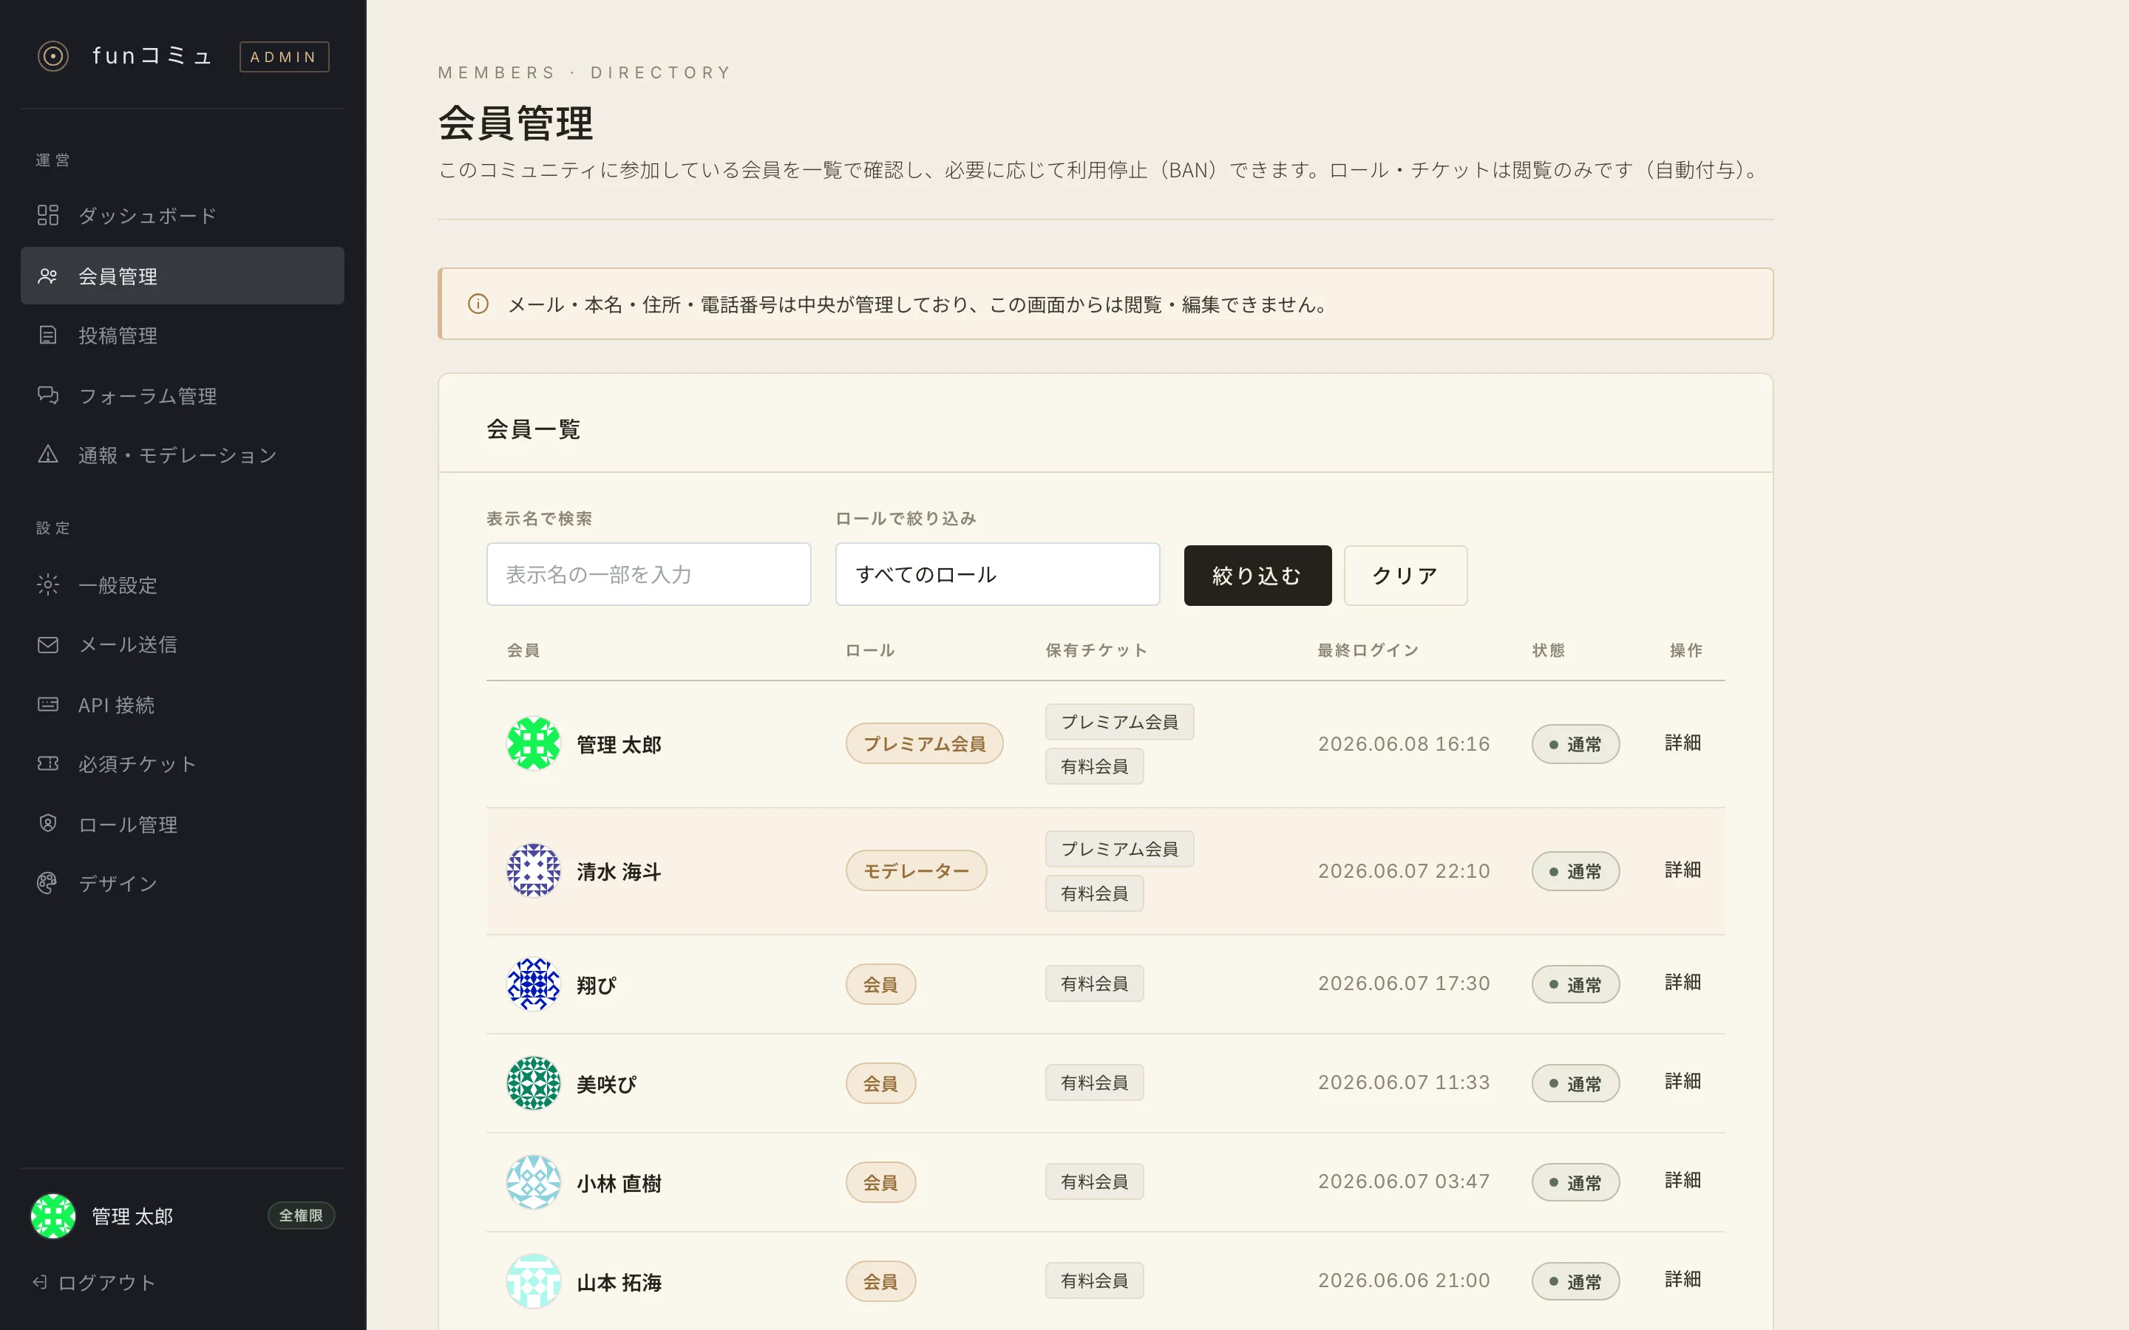Open 詳細 for 管理 太郎
2129x1330 pixels.
click(x=1683, y=743)
